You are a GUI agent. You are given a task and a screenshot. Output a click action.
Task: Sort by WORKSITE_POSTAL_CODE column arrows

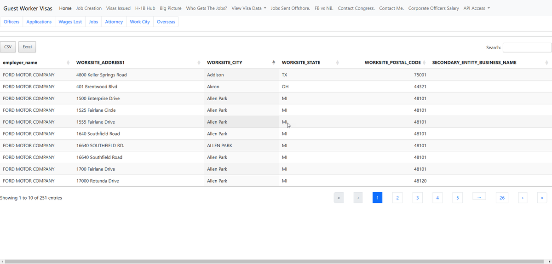424,63
